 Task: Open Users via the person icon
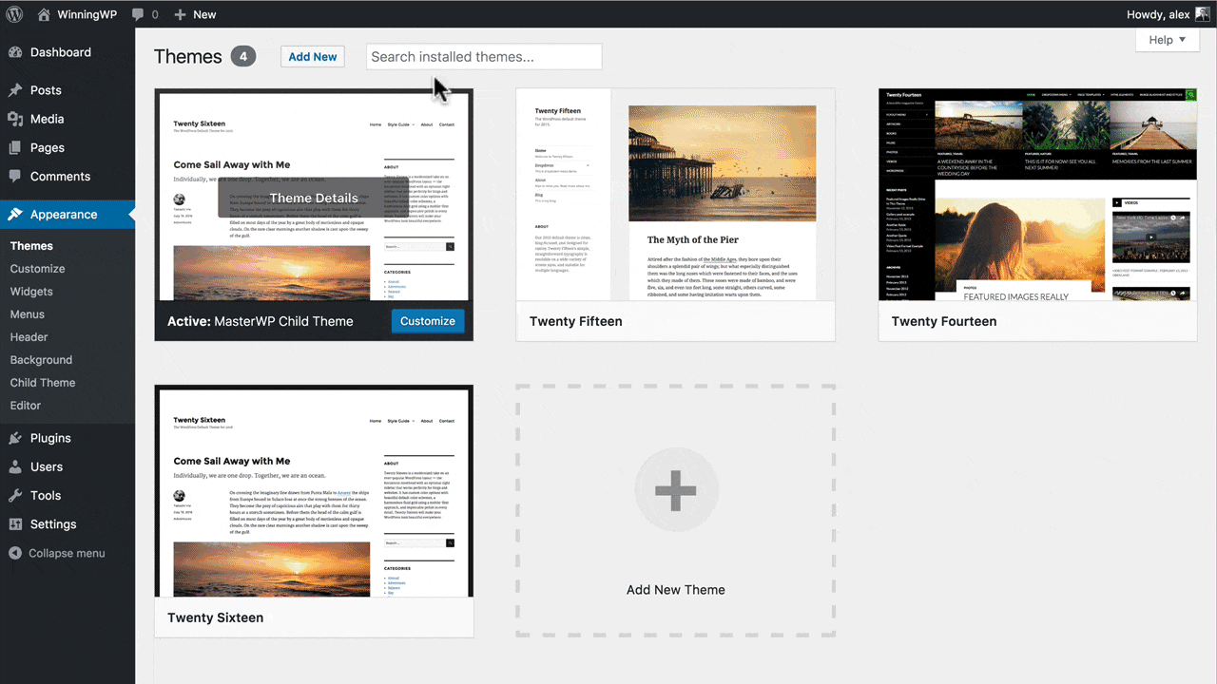[16, 466]
